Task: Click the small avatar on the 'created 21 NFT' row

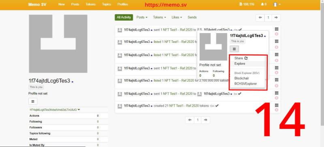Action: (119, 106)
